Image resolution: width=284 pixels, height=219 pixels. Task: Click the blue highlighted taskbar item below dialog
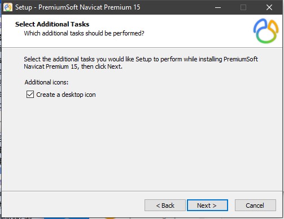[x=67, y=218]
